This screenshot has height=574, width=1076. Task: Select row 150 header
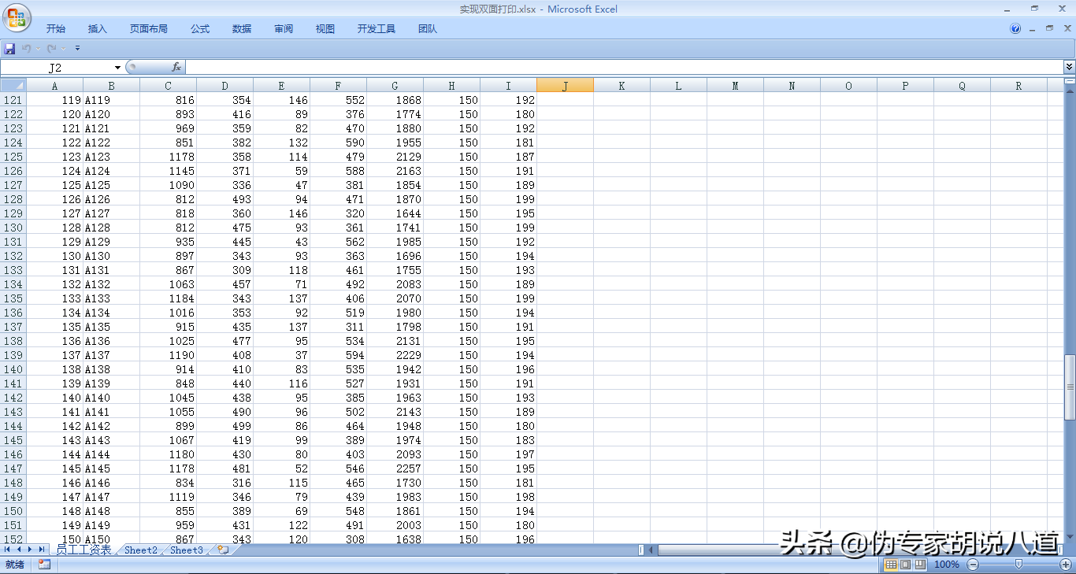(13, 511)
